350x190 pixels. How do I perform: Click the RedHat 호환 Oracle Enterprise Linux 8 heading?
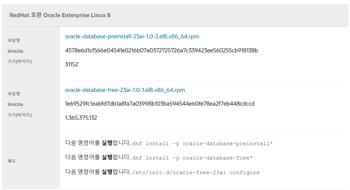60,15
